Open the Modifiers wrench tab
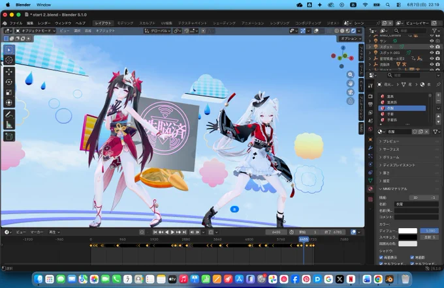The image size is (444, 288). [370, 148]
